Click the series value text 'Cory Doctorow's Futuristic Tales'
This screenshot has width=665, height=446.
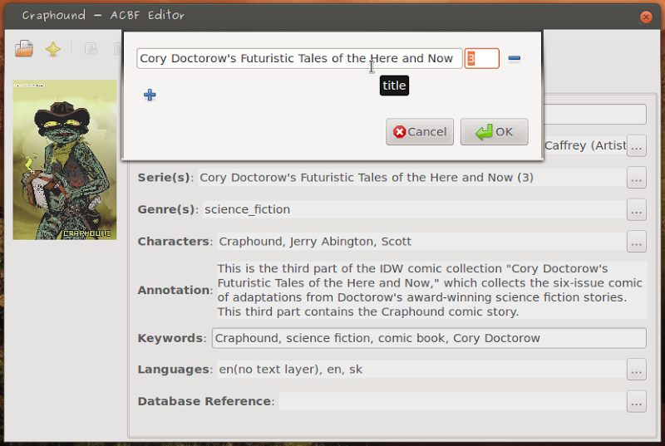(x=293, y=178)
